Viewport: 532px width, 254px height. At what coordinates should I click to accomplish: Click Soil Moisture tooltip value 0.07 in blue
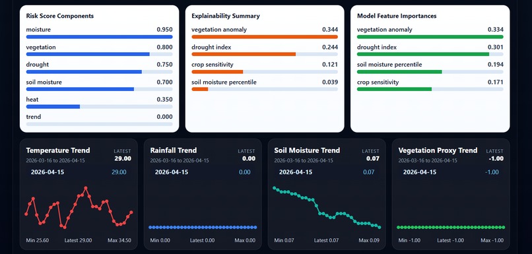(x=369, y=172)
